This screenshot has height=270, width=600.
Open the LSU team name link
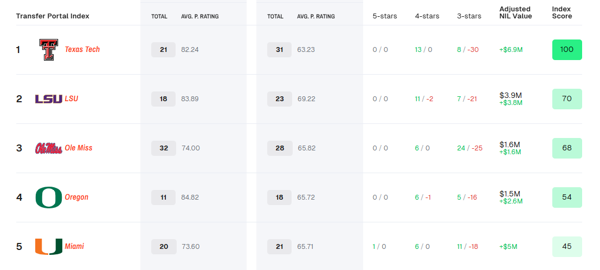(72, 98)
